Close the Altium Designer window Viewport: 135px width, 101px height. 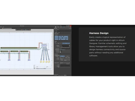click(x=70, y=26)
